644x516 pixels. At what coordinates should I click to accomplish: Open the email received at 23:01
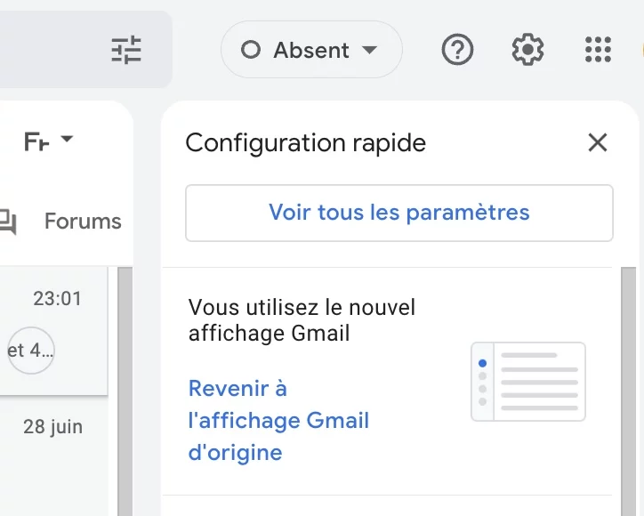[53, 331]
